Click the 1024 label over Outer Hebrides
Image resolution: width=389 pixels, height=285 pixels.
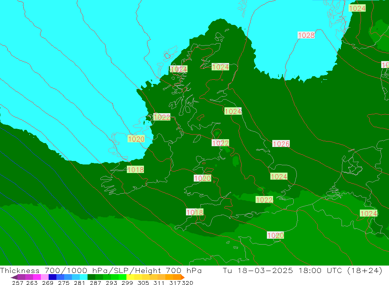tap(179, 69)
